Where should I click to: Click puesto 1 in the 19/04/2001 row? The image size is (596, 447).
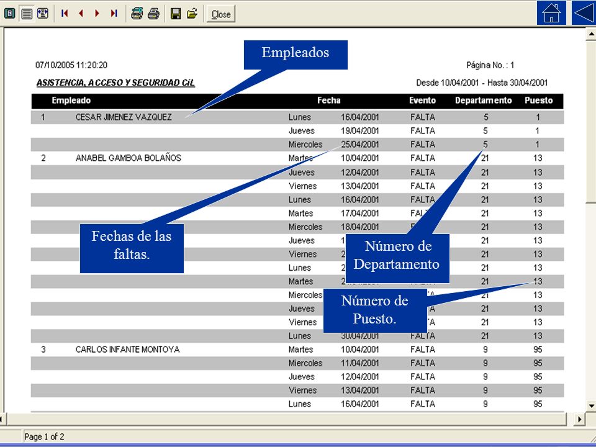[x=538, y=131]
